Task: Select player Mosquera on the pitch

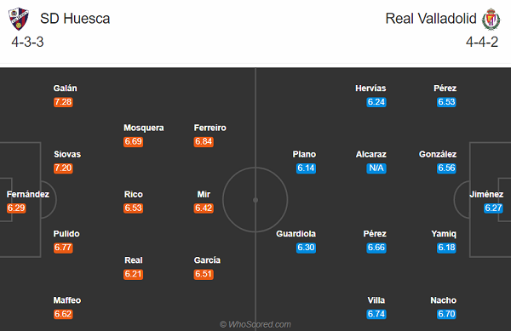Action: 144,128
